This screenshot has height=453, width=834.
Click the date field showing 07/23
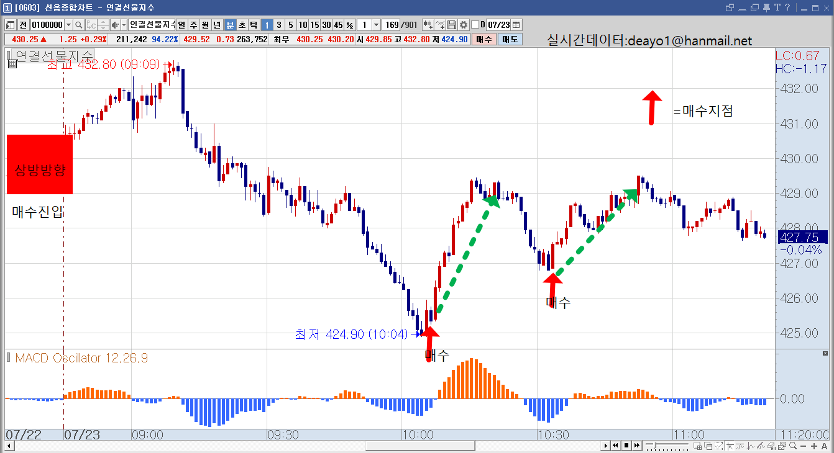click(x=498, y=25)
